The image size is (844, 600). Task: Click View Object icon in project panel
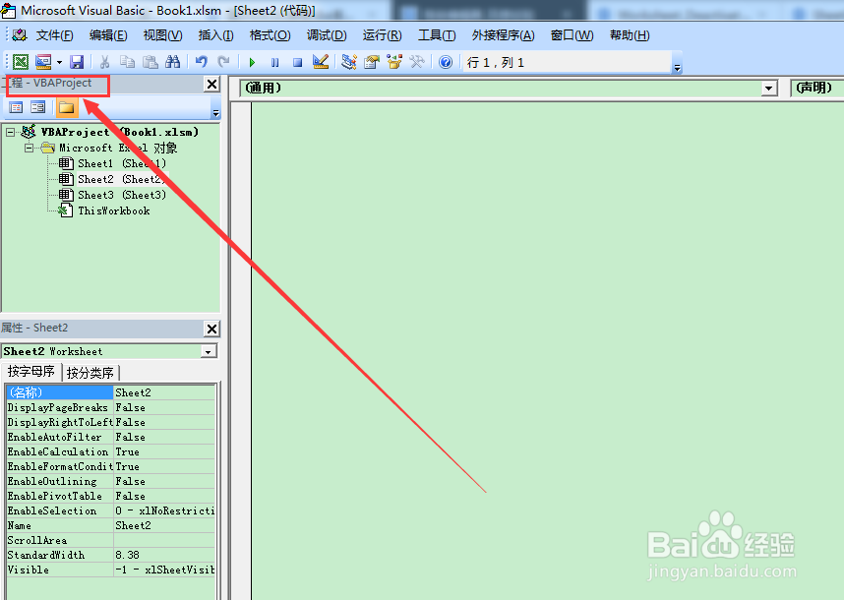tap(37, 107)
